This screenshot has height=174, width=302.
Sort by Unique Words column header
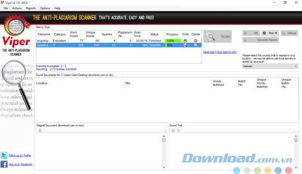pyautogui.click(x=92, y=34)
